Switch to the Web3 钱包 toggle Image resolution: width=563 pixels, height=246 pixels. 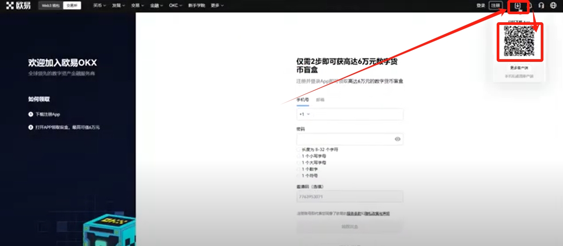[51, 5]
